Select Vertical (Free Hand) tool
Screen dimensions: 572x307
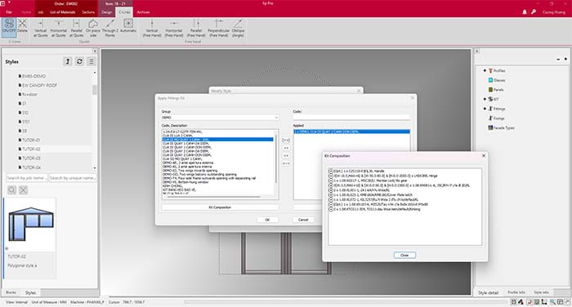(152, 28)
